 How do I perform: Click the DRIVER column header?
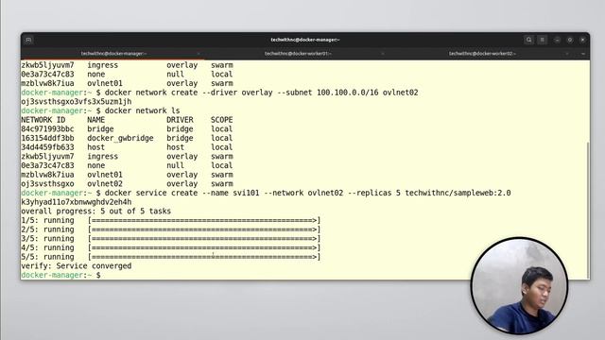pos(180,120)
